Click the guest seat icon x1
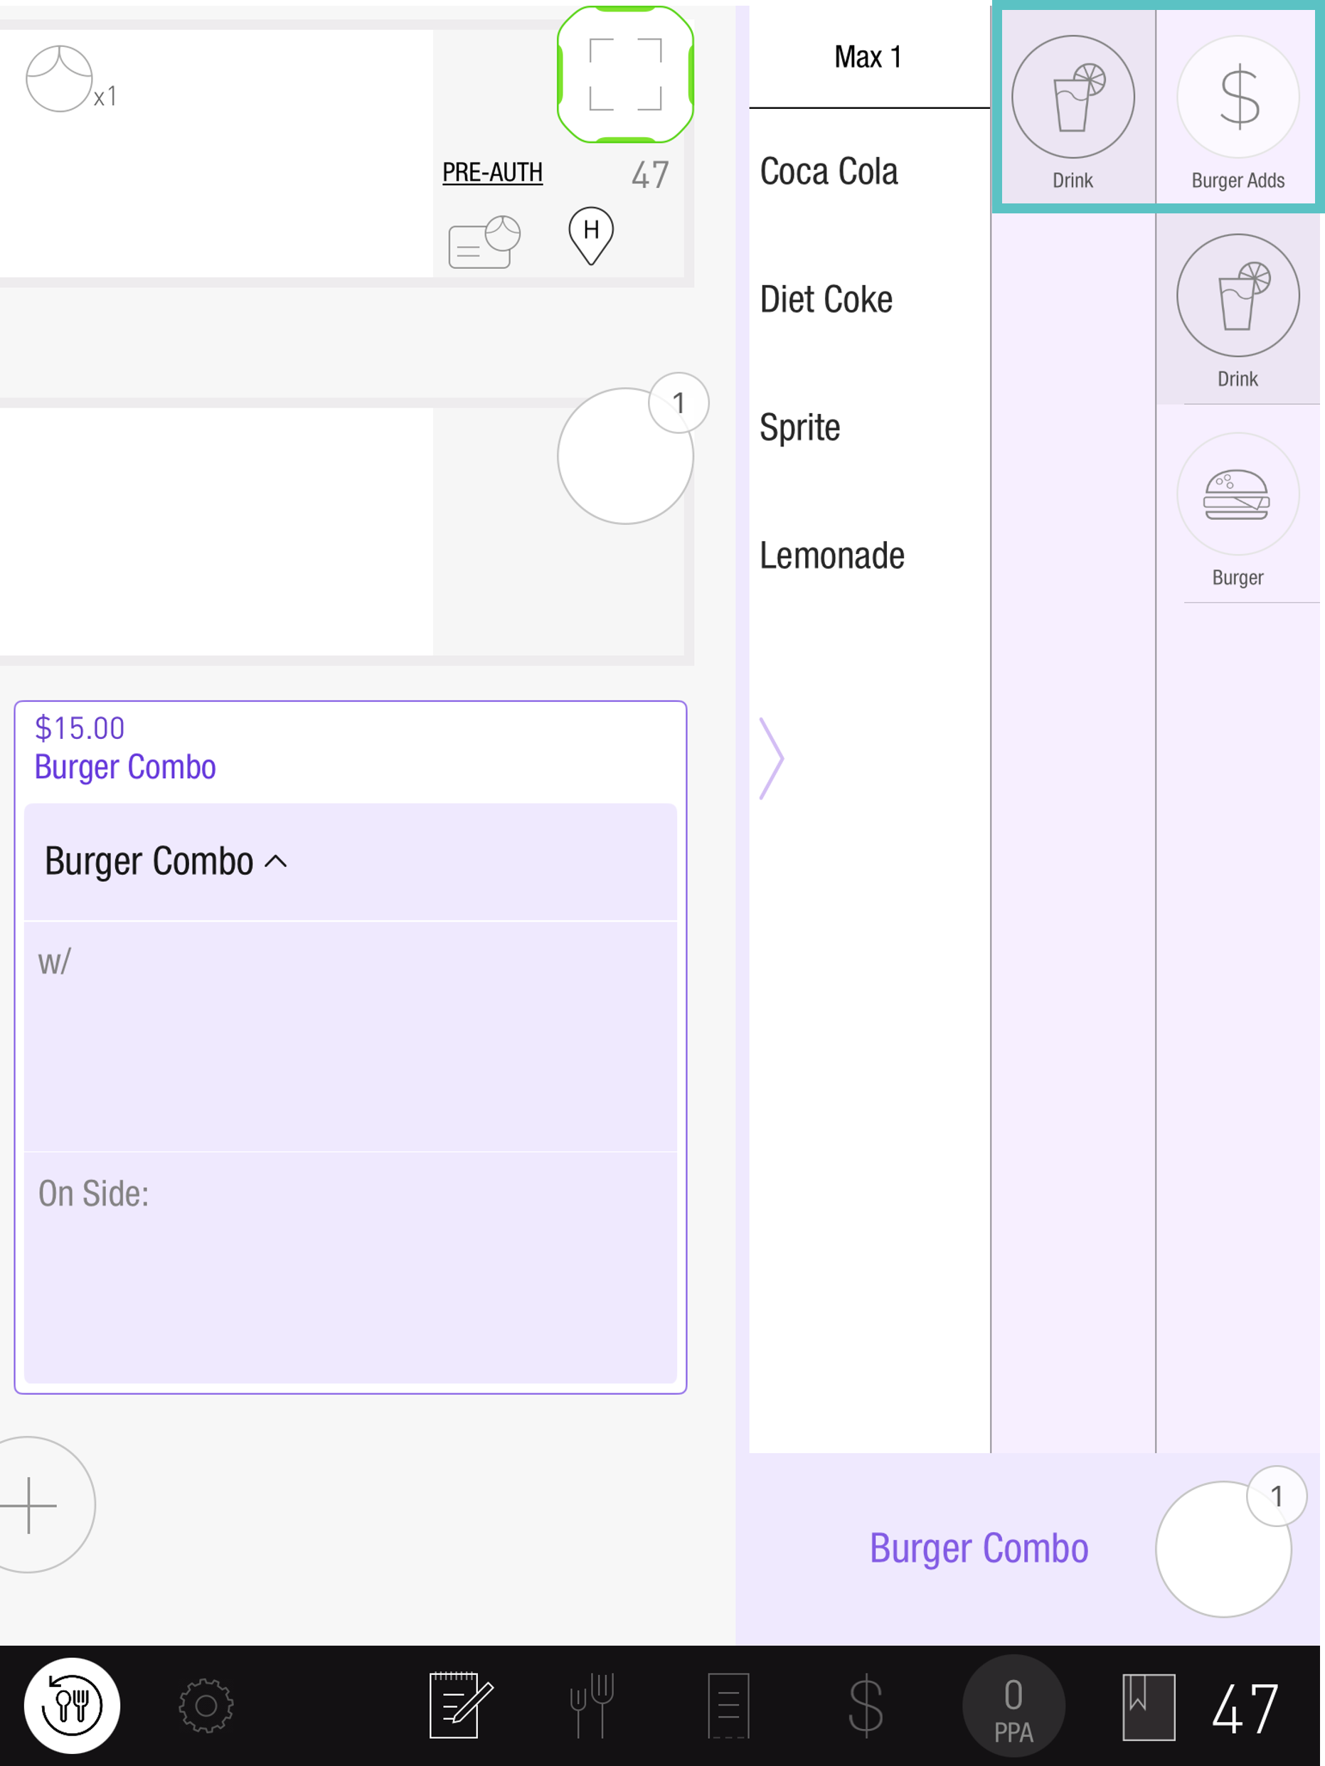This screenshot has width=1325, height=1766. [60, 79]
